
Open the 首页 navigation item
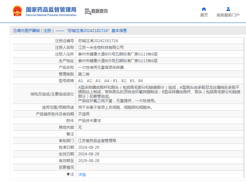(204, 15)
